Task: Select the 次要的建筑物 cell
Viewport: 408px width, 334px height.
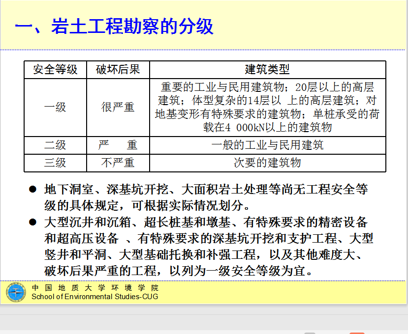Action: point(267,163)
